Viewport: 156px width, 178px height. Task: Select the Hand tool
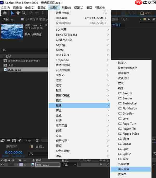[x=18, y=13]
